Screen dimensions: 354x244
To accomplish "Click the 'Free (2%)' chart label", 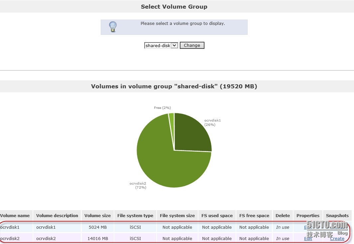I will (162, 108).
